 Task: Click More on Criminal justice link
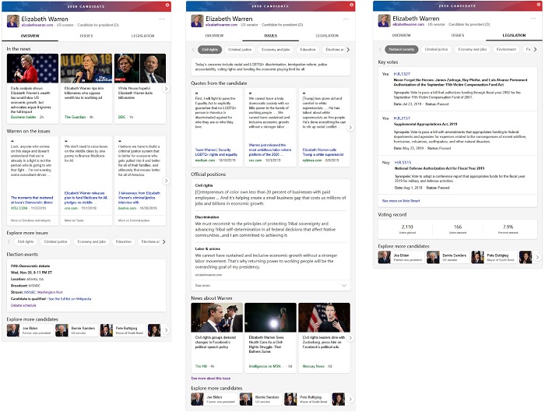pos(133,220)
